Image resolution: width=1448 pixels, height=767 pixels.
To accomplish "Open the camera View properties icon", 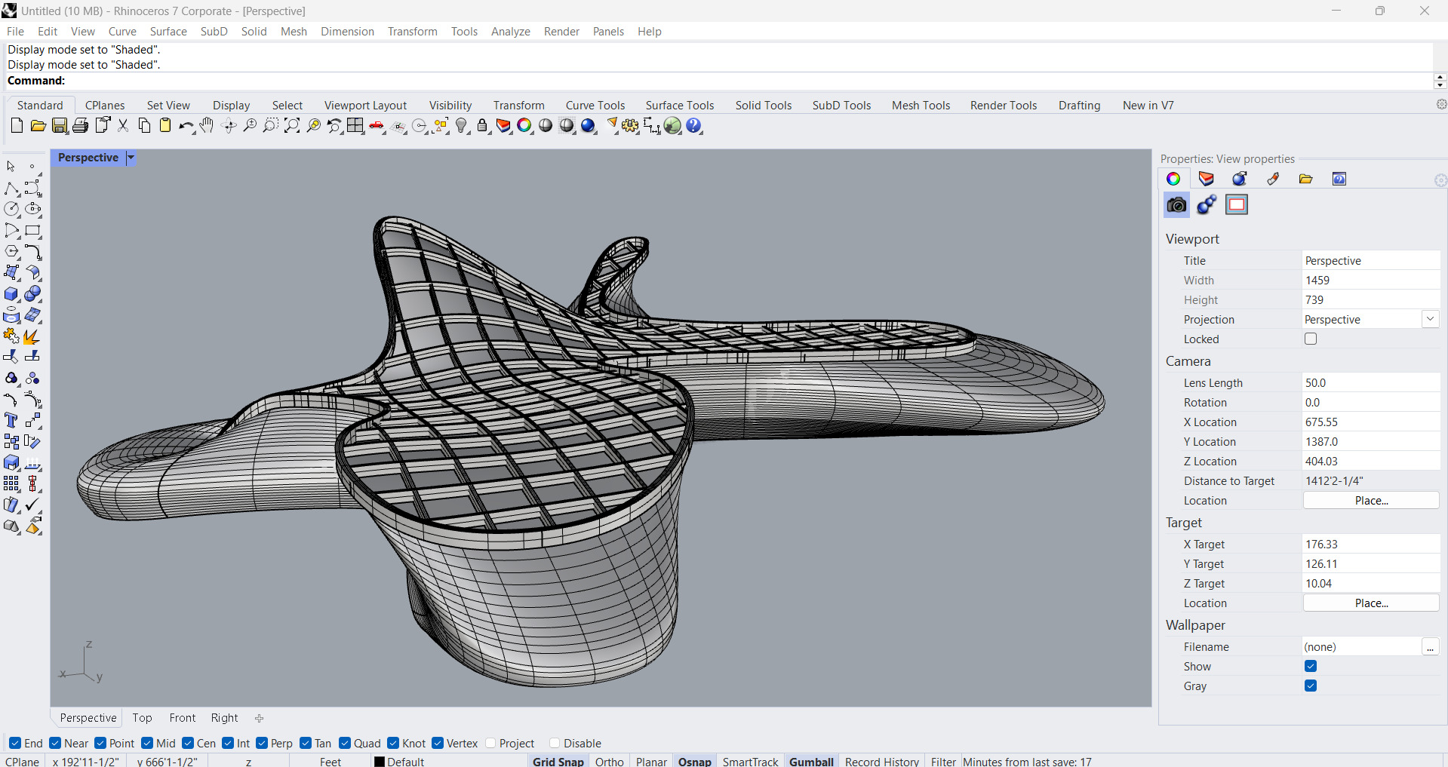I will pyautogui.click(x=1176, y=205).
